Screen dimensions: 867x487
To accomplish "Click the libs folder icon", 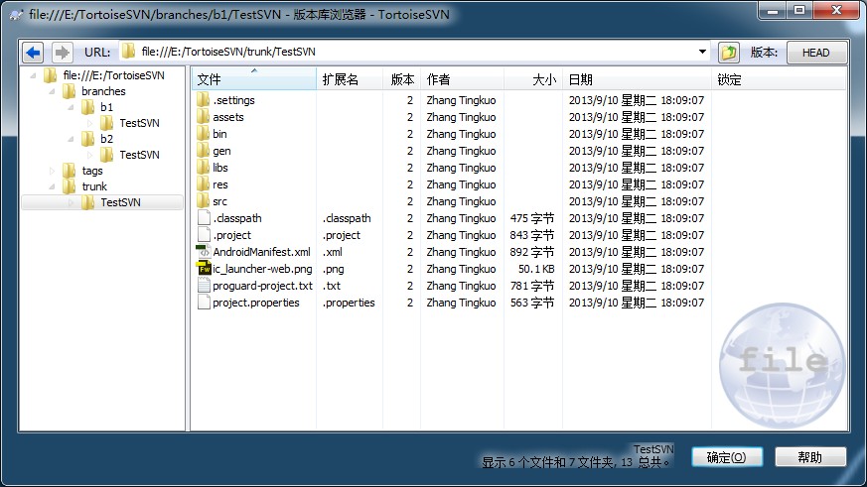I will 203,168.
